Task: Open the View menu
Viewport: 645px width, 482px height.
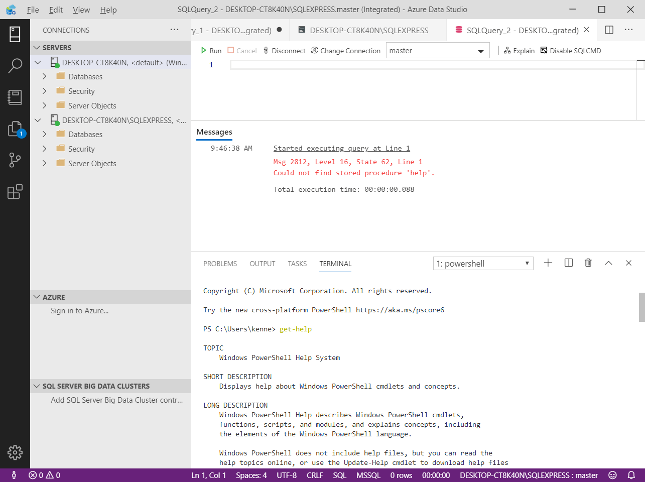Action: tap(81, 10)
